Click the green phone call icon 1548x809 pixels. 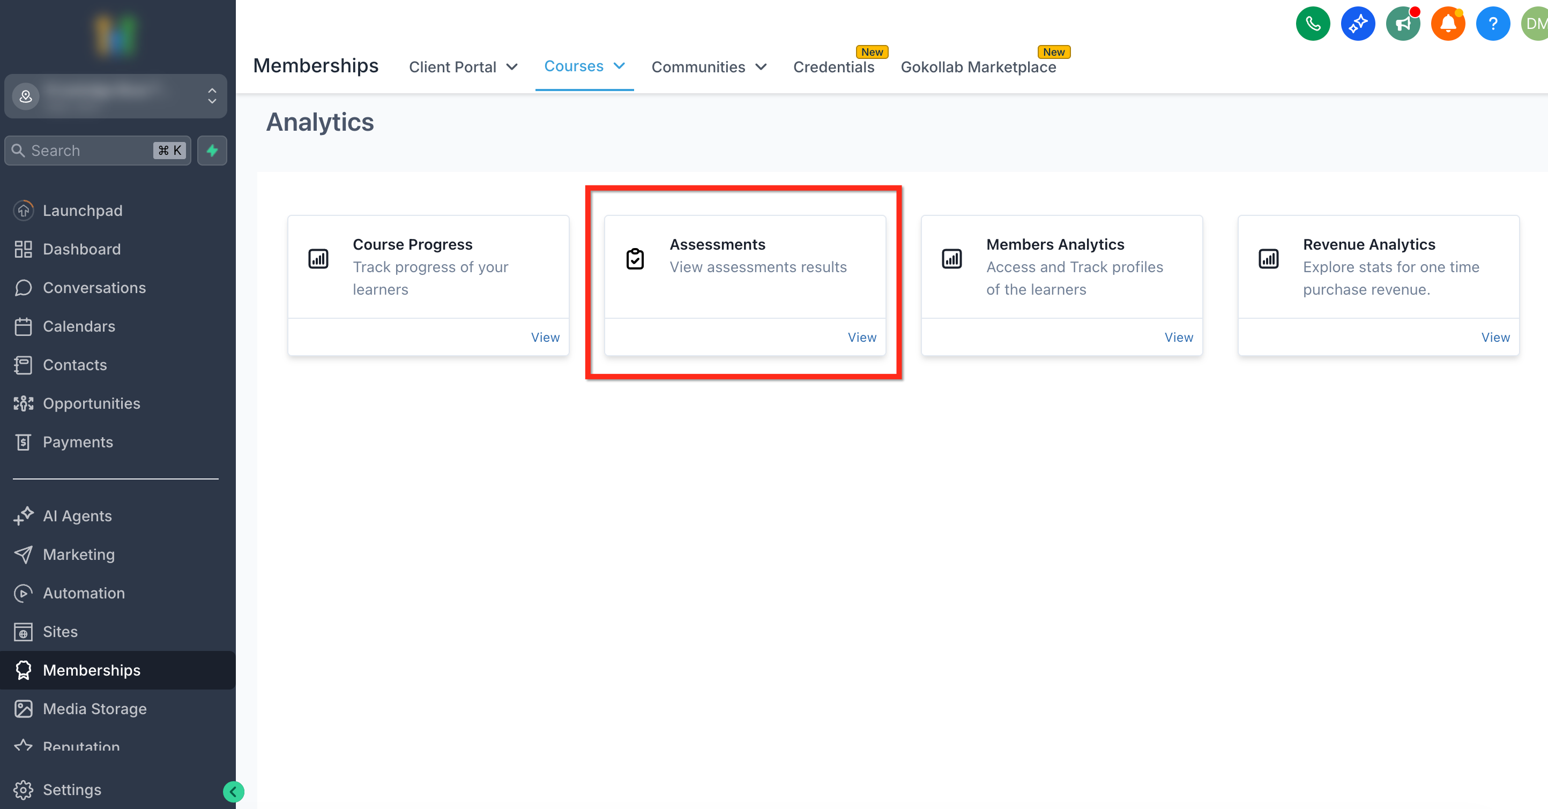pyautogui.click(x=1313, y=24)
